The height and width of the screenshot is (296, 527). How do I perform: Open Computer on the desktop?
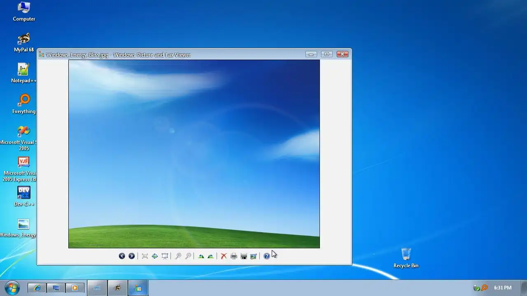[24, 12]
